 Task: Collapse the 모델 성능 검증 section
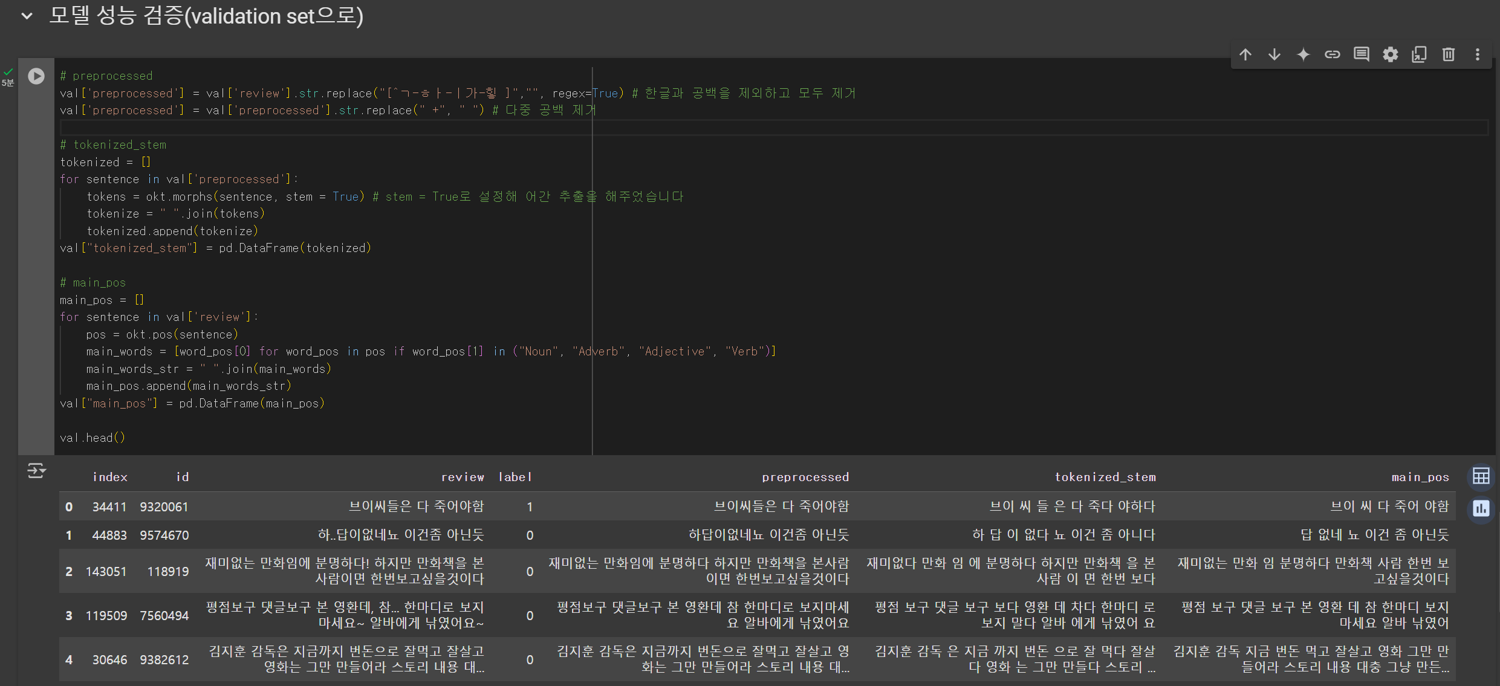27,16
